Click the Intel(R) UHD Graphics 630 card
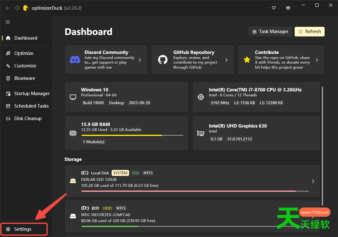Viewport: 338px width, 237px height. click(256, 133)
